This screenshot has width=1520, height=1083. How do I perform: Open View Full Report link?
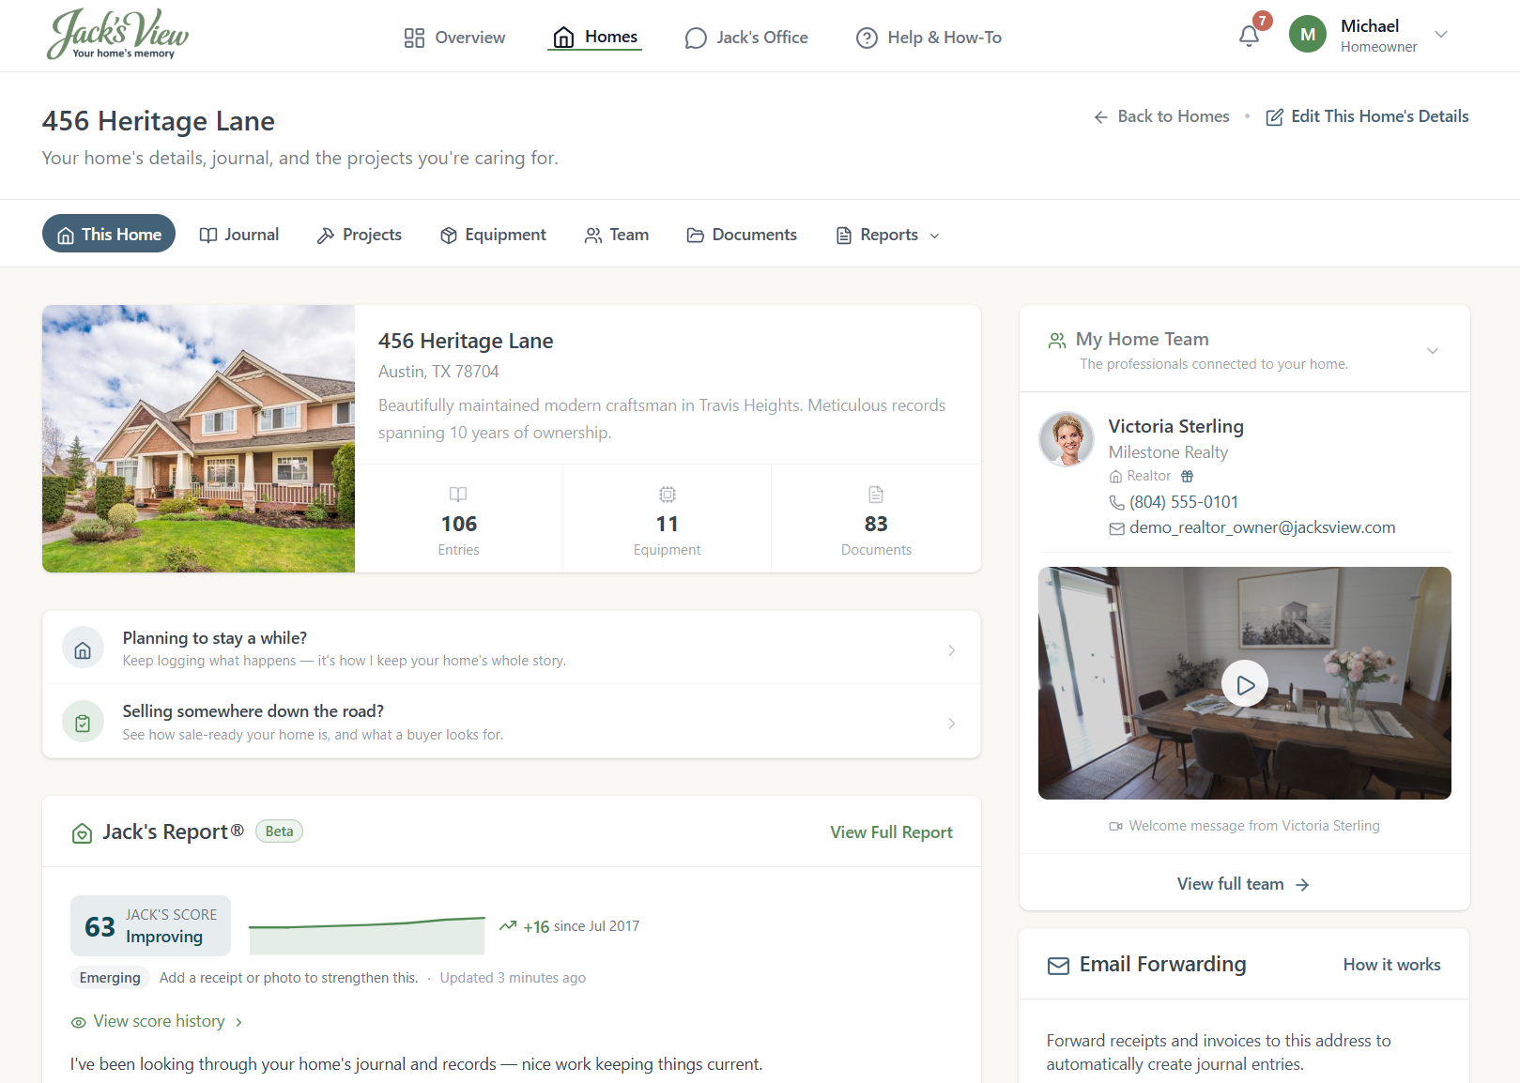(891, 832)
